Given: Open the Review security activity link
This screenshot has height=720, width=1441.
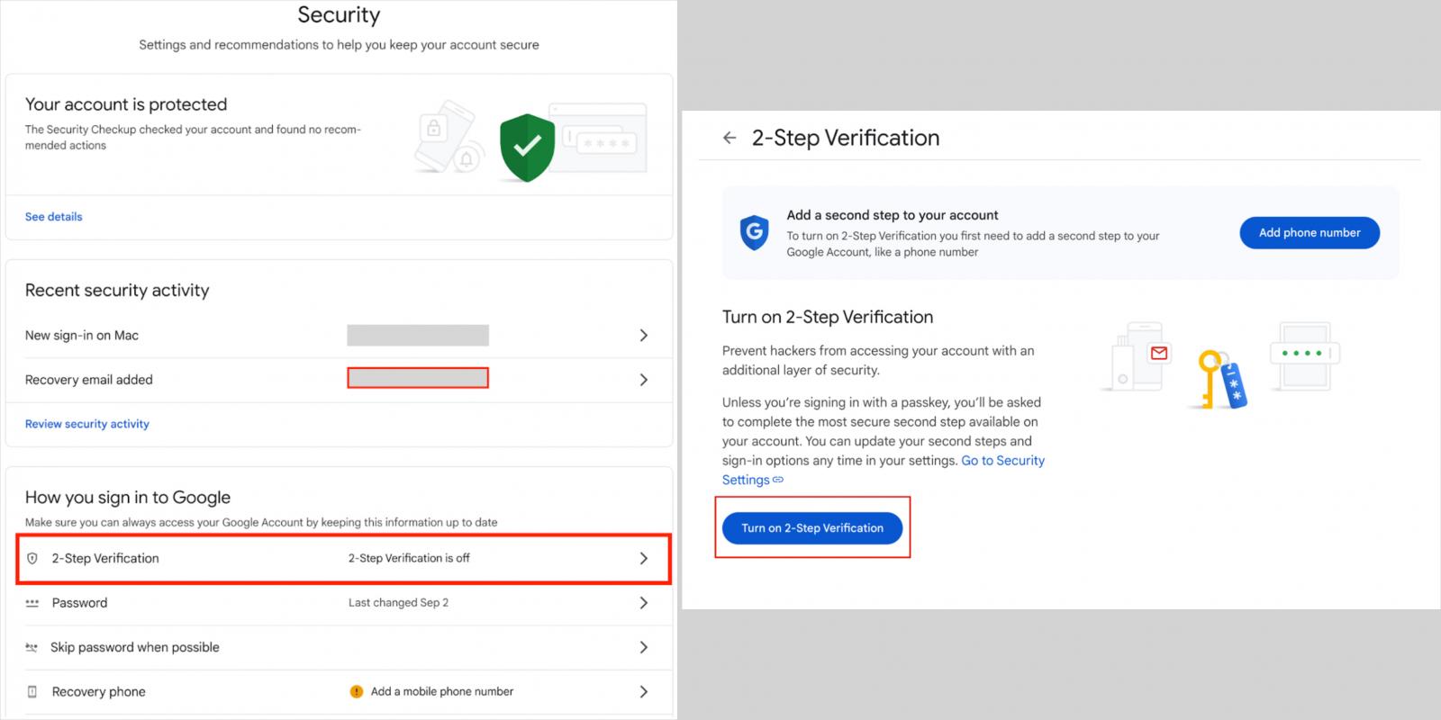Looking at the screenshot, I should click(x=87, y=424).
